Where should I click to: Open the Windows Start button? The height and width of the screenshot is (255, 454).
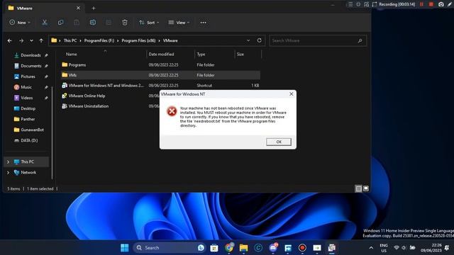125,248
